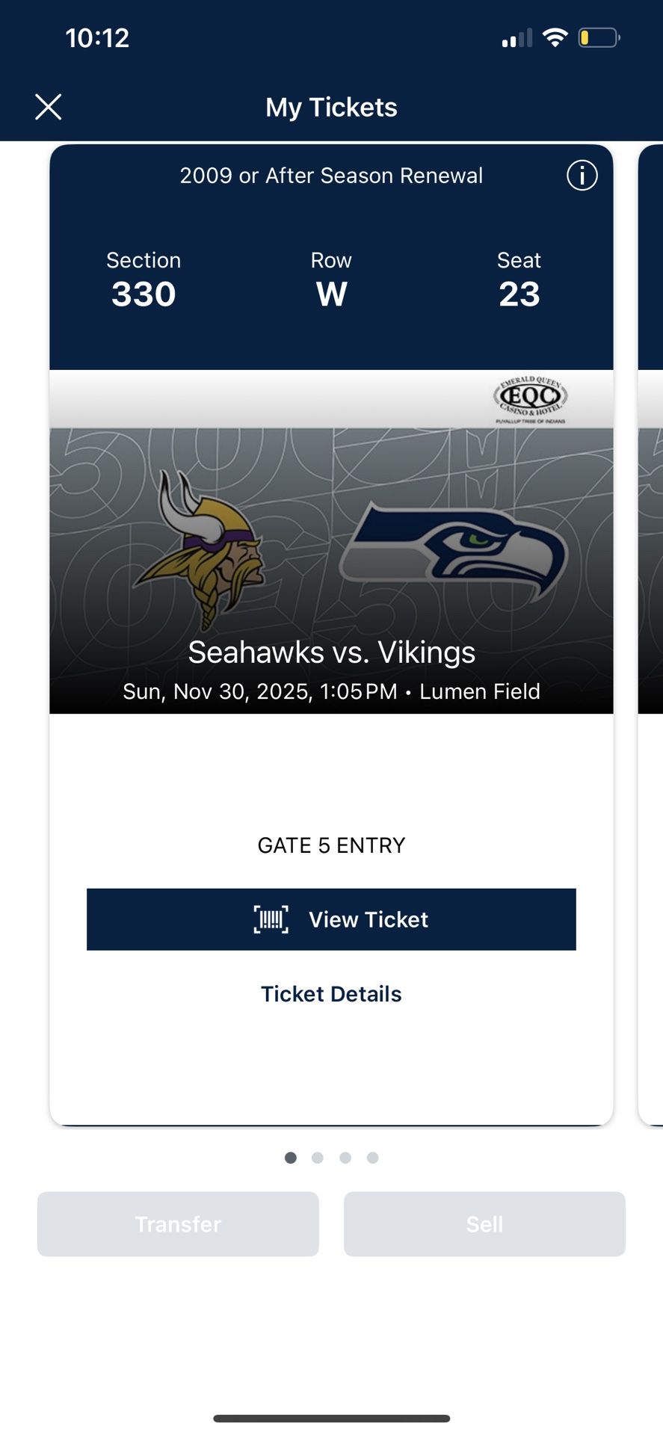This screenshot has height=1435, width=663.
Task: Expand details via the Ticket Details link
Action: coord(331,993)
